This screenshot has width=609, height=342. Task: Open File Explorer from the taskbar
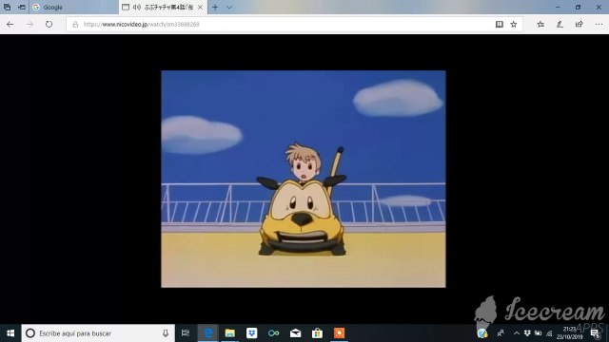230,333
